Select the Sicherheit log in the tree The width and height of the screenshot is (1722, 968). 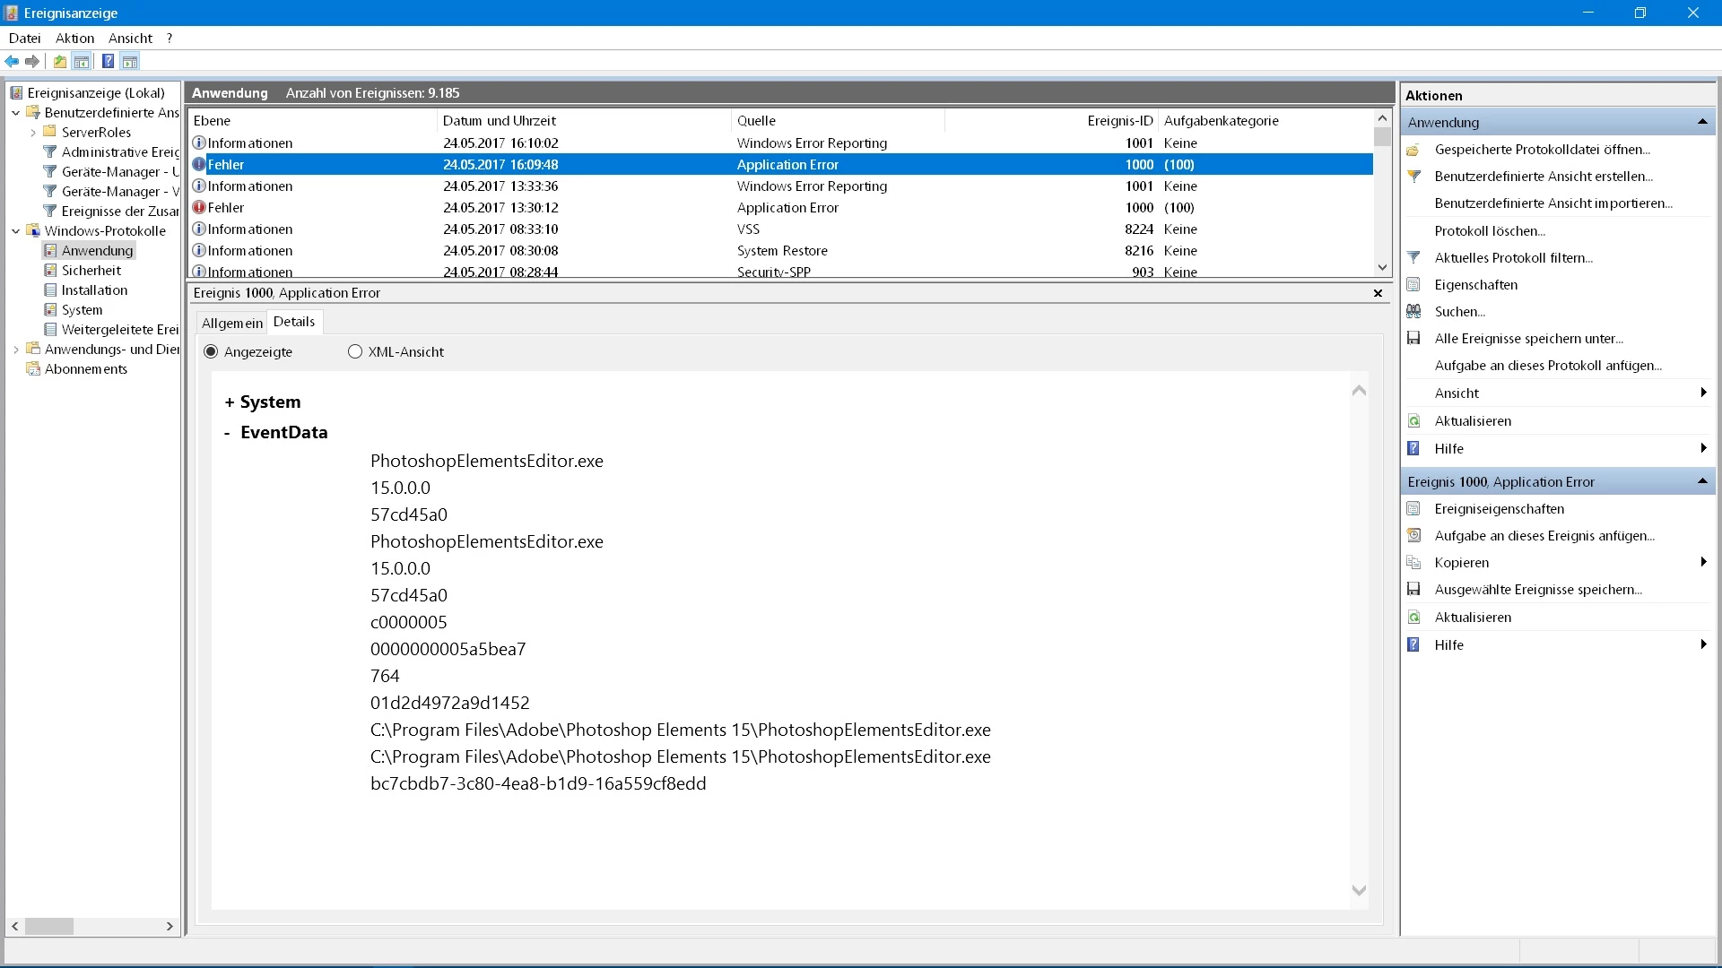[91, 270]
